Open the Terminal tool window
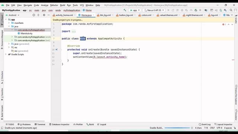The image size is (238, 134). click(x=40, y=124)
